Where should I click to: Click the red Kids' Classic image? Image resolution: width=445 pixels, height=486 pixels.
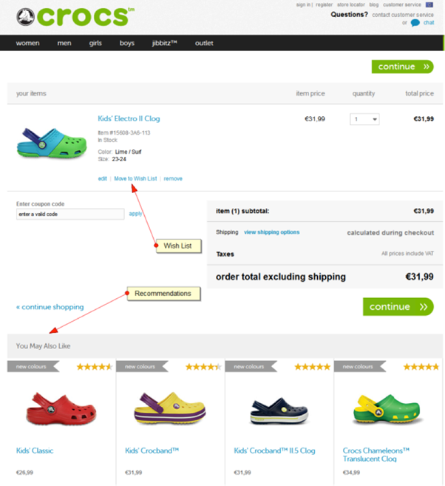[61, 409]
